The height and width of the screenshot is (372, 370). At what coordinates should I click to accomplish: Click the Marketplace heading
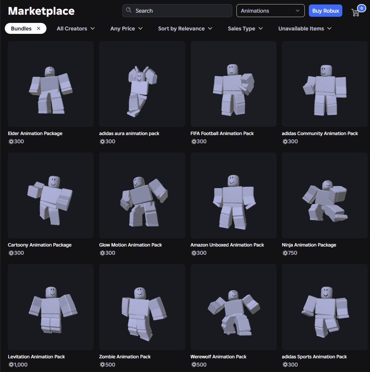click(41, 11)
